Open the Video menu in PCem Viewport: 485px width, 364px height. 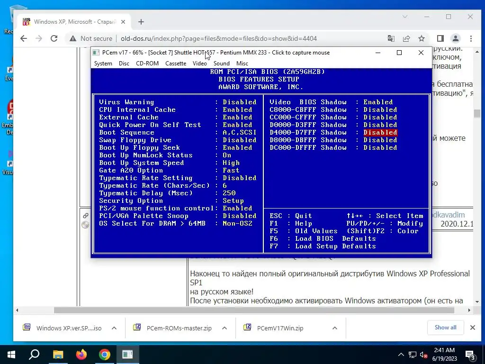coord(199,64)
